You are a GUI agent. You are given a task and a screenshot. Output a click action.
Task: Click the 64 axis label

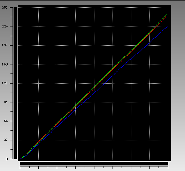6,121
